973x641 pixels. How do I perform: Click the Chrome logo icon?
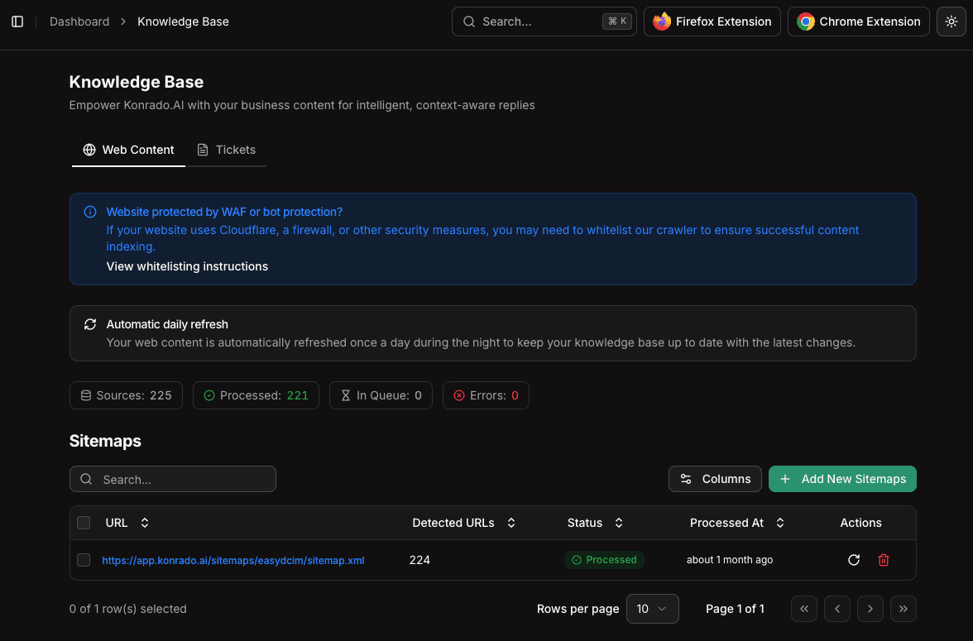[x=806, y=22]
